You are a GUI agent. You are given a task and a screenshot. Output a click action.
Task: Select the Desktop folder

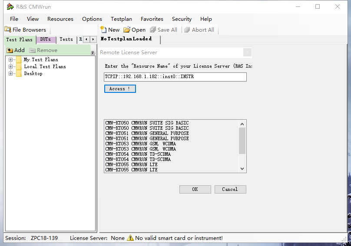coord(33,73)
